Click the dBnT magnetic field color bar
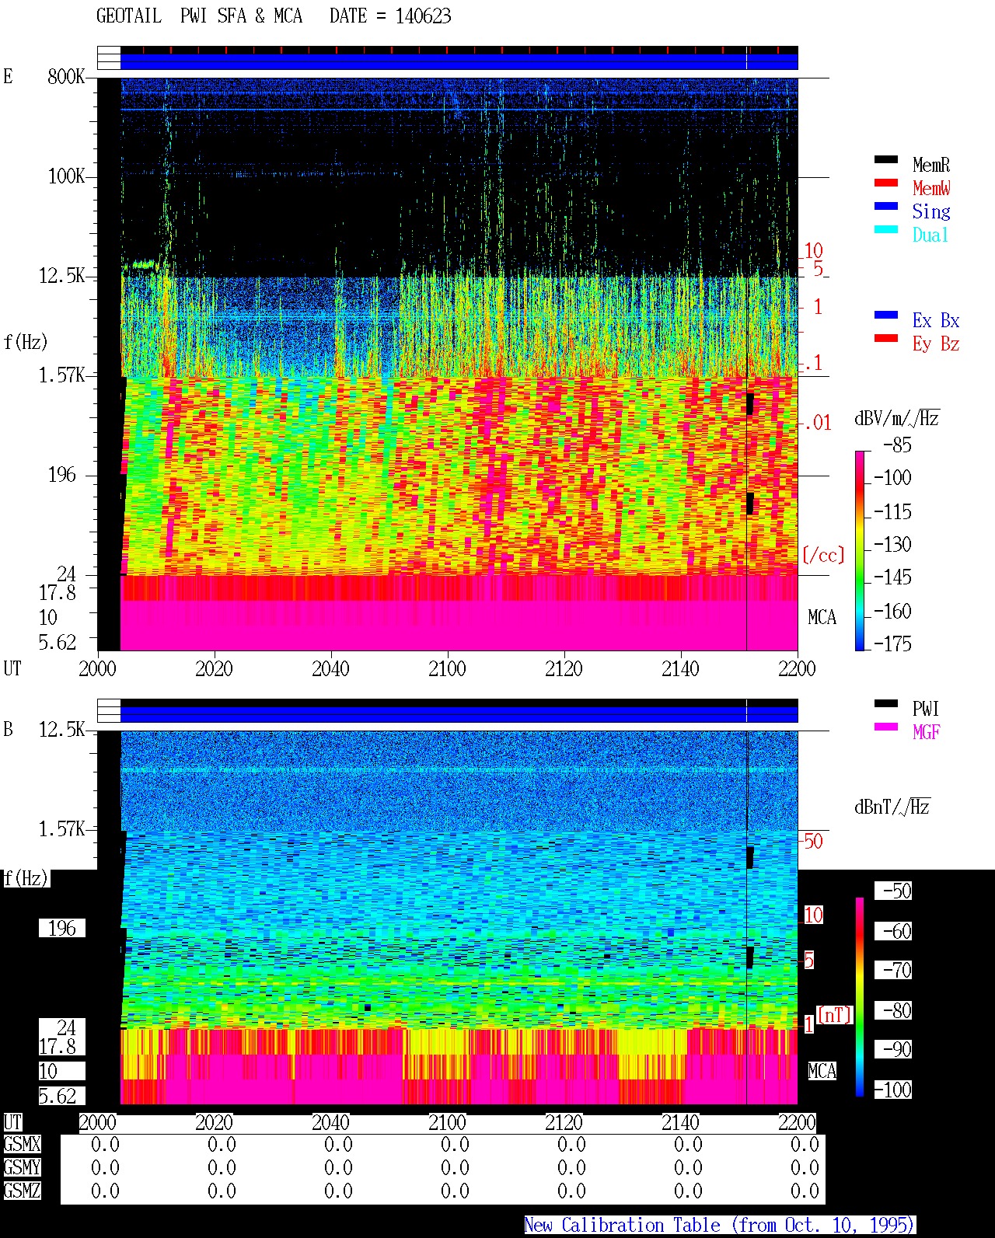 [860, 997]
